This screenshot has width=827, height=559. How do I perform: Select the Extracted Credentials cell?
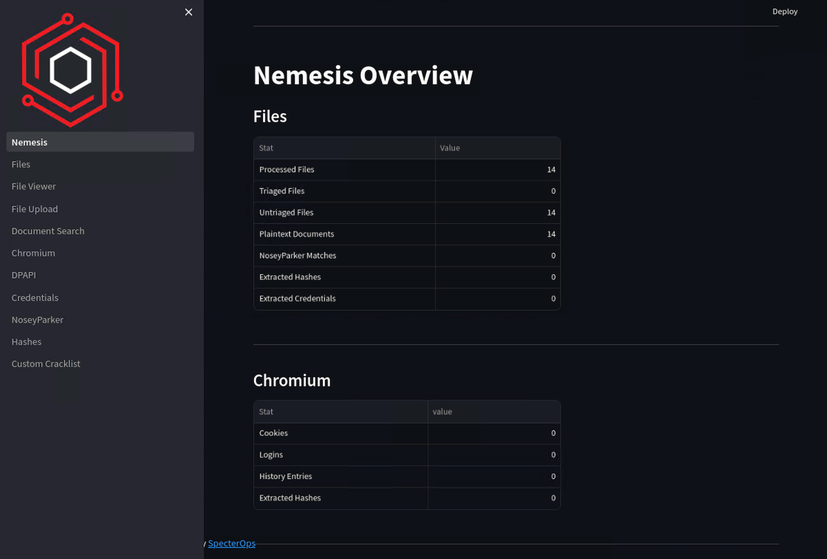click(345, 299)
